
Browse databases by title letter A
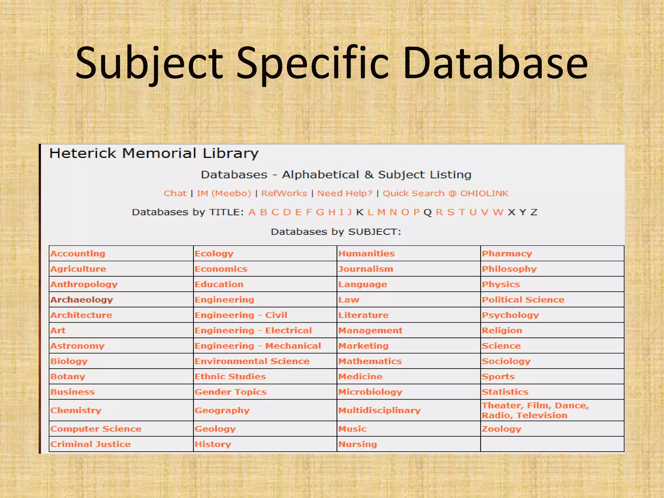coord(252,212)
